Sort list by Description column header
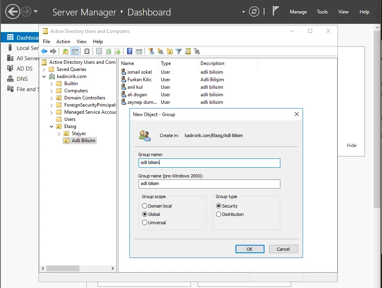The width and height of the screenshot is (382, 288). point(227,63)
